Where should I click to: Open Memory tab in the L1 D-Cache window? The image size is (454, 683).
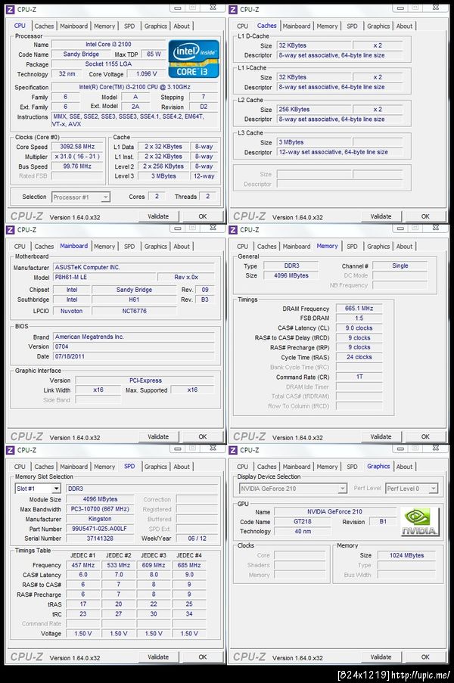click(x=327, y=26)
